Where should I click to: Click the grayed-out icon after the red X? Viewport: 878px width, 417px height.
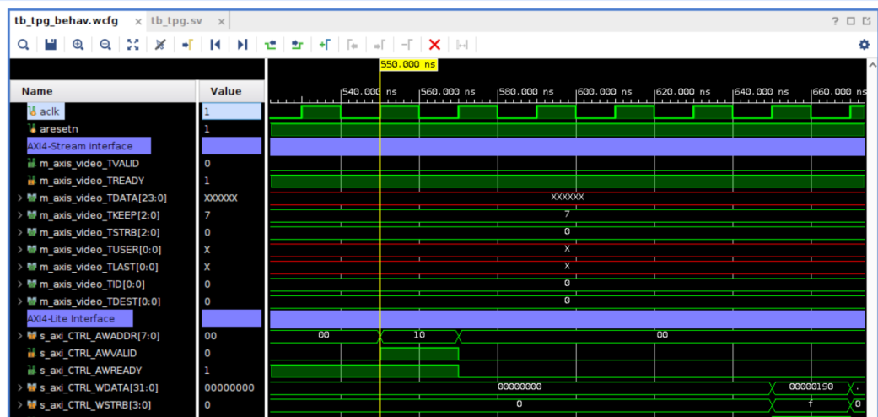(x=462, y=45)
